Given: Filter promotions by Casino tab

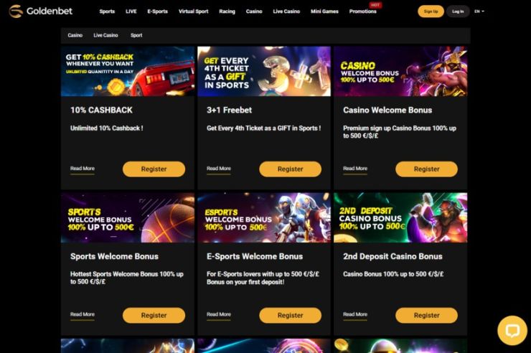Looking at the screenshot, I should click(x=75, y=35).
